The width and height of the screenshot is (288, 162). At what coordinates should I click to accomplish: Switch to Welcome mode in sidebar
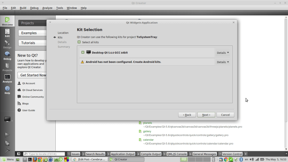click(x=7, y=21)
